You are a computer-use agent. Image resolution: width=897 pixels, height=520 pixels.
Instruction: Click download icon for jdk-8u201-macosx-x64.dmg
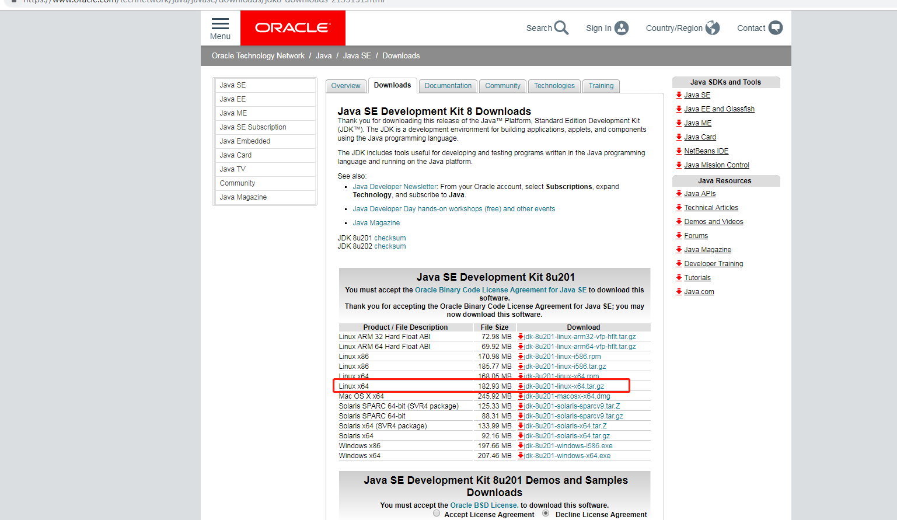[521, 396]
